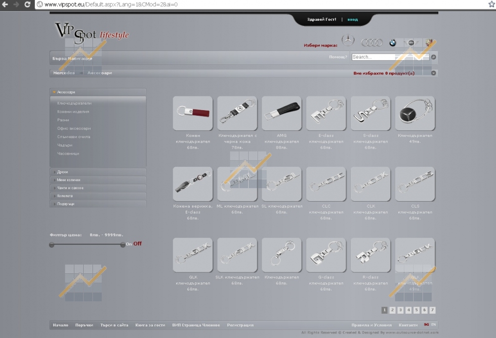Turn the price filter Off
Viewport: 496px width, 338px height.
(137, 244)
